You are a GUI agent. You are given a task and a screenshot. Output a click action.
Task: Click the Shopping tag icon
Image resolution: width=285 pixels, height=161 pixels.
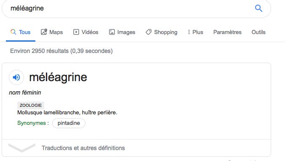click(149, 32)
